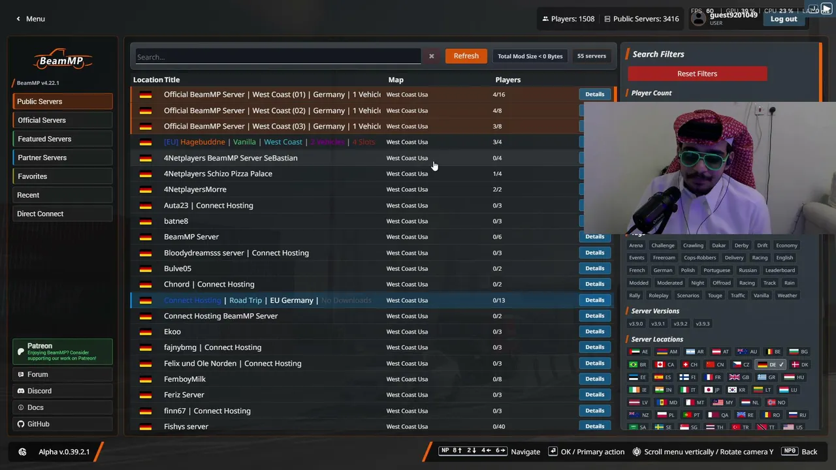Viewport: 836px width, 470px height.
Task: Open Forum link in sidebar
Action: [62, 375]
